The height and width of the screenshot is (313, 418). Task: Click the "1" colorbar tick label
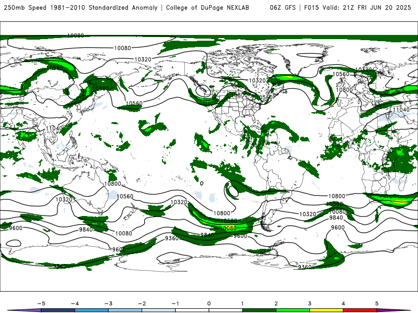click(242, 304)
